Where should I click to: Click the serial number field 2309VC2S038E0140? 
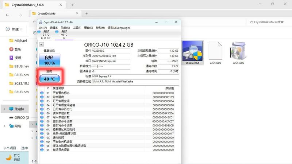(x=111, y=56)
